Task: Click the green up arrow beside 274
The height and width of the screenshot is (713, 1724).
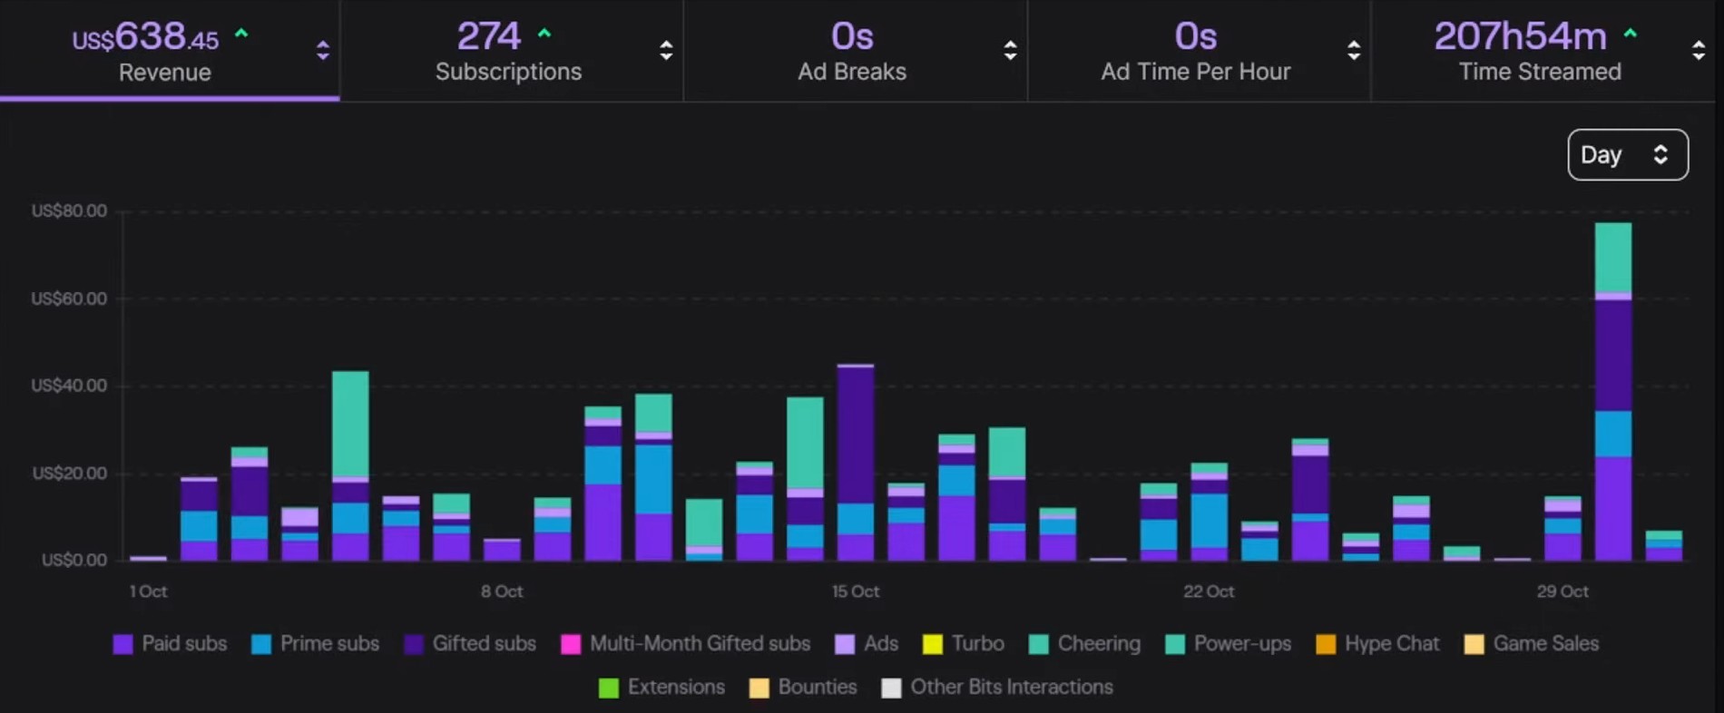Action: [x=544, y=33]
